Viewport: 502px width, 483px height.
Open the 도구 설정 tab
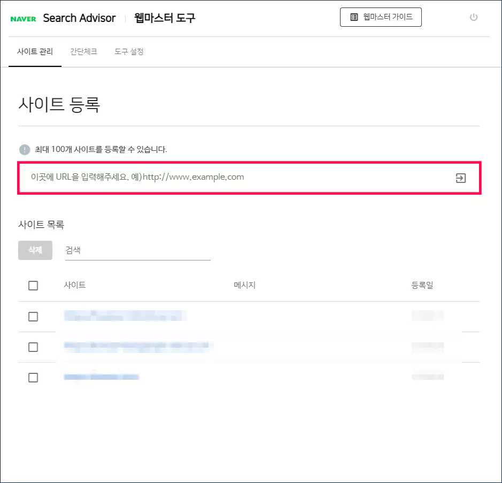click(128, 52)
